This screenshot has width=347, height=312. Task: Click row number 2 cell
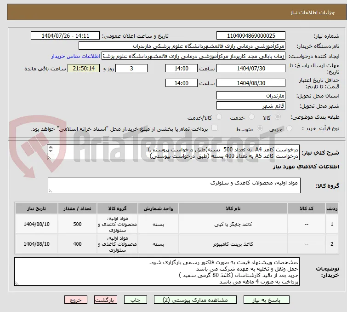332,244
